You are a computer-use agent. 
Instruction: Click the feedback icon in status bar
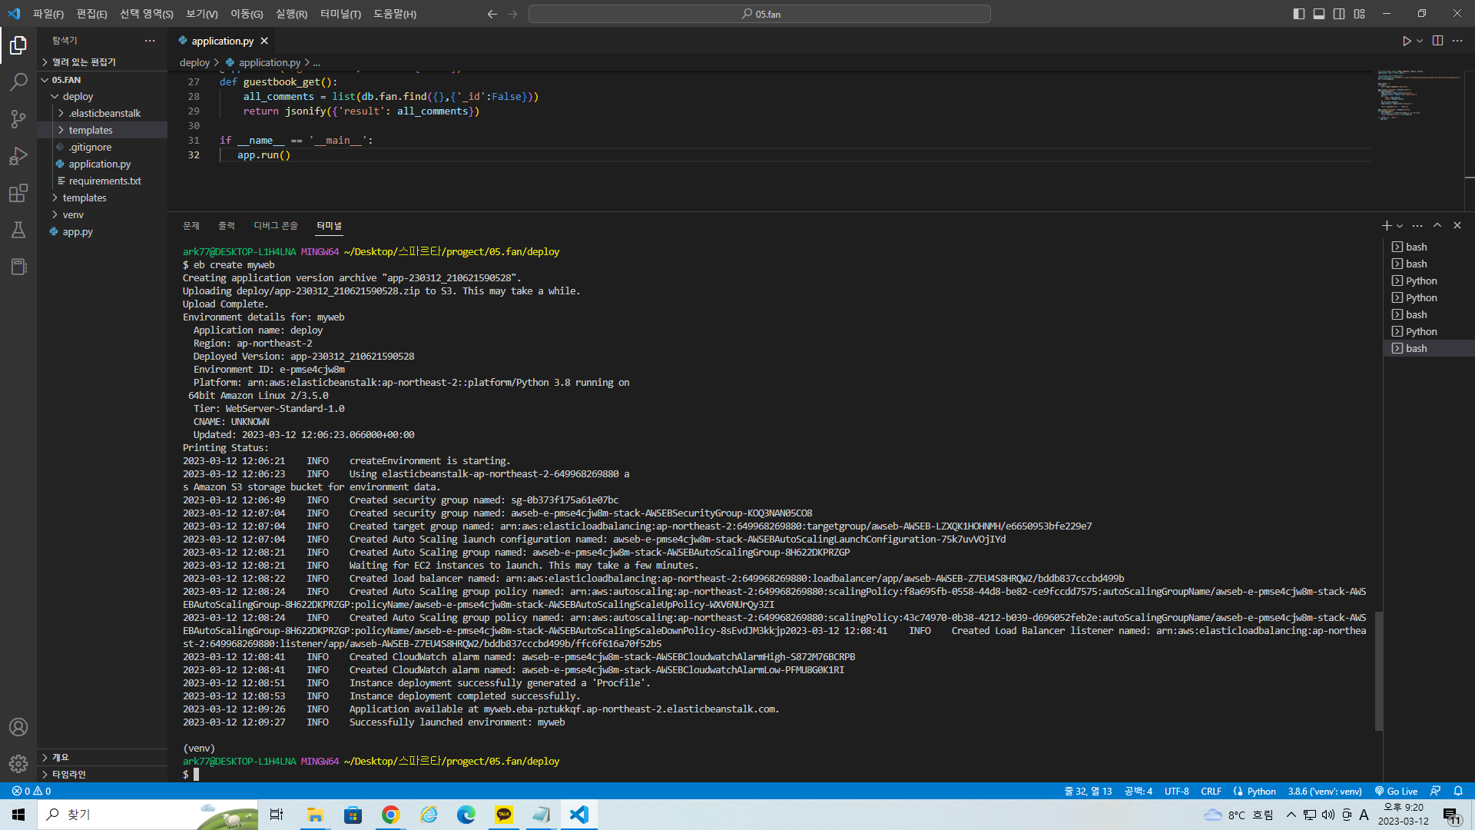point(1435,791)
